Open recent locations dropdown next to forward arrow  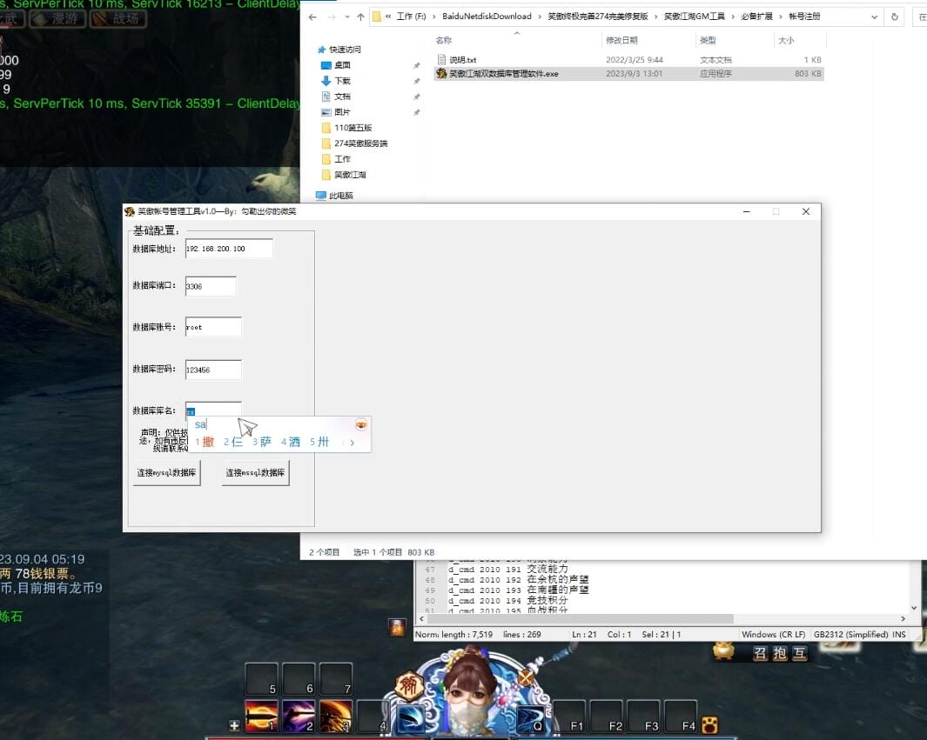[346, 17]
